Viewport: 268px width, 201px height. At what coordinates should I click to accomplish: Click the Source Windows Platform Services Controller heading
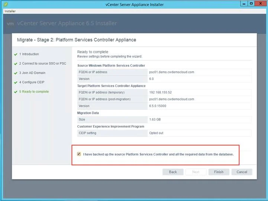[x=111, y=66]
